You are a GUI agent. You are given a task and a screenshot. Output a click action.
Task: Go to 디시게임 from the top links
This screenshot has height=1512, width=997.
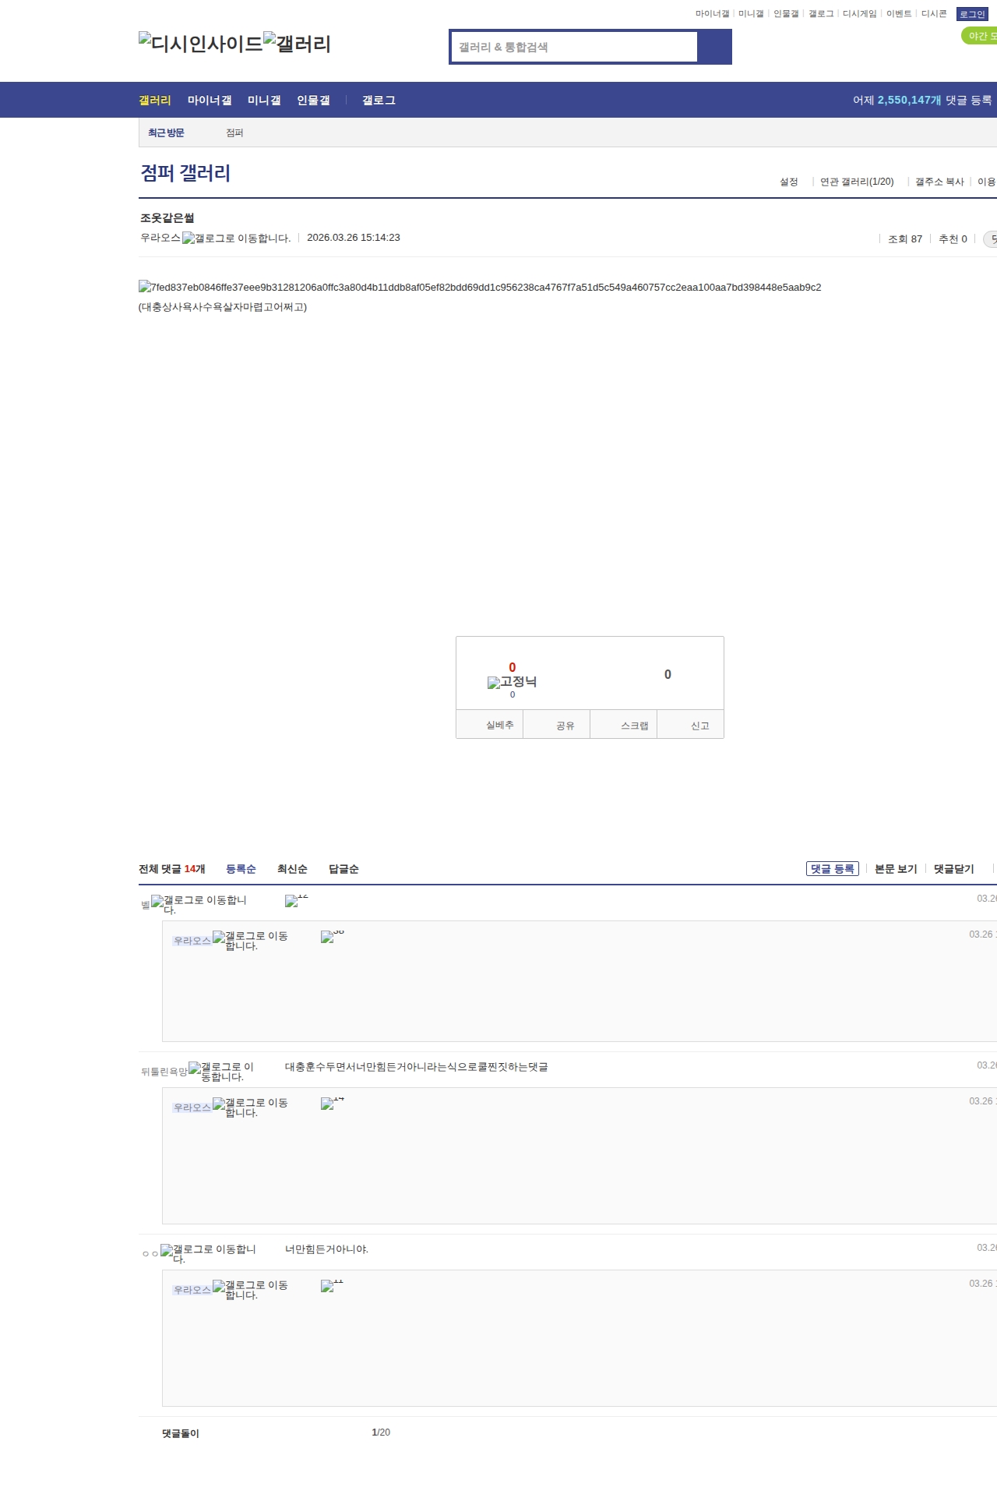(x=859, y=14)
